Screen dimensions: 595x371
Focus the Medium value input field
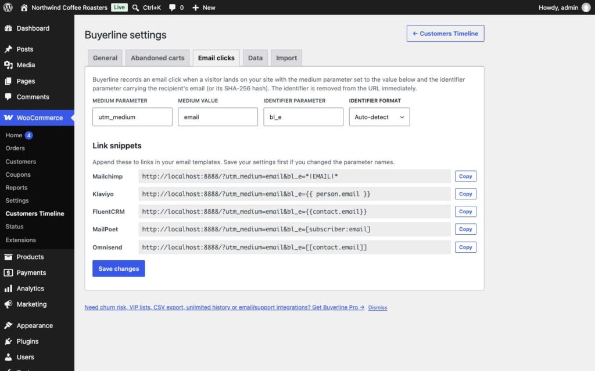click(218, 117)
